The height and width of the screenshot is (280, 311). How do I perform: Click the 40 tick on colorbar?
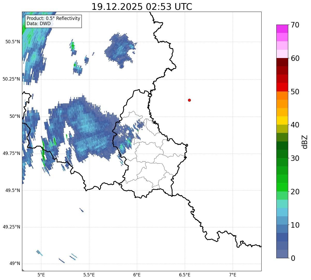(295, 125)
